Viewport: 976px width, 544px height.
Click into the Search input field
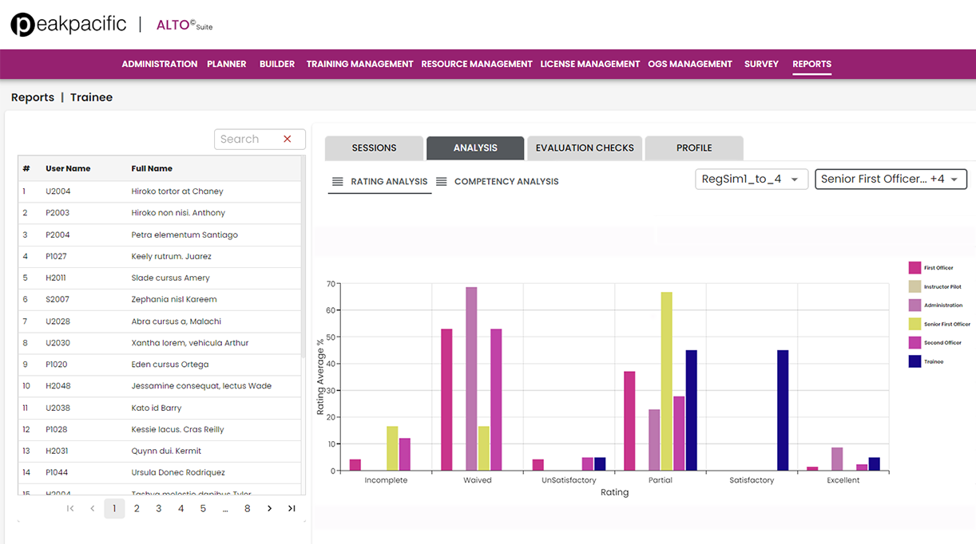[x=246, y=140]
